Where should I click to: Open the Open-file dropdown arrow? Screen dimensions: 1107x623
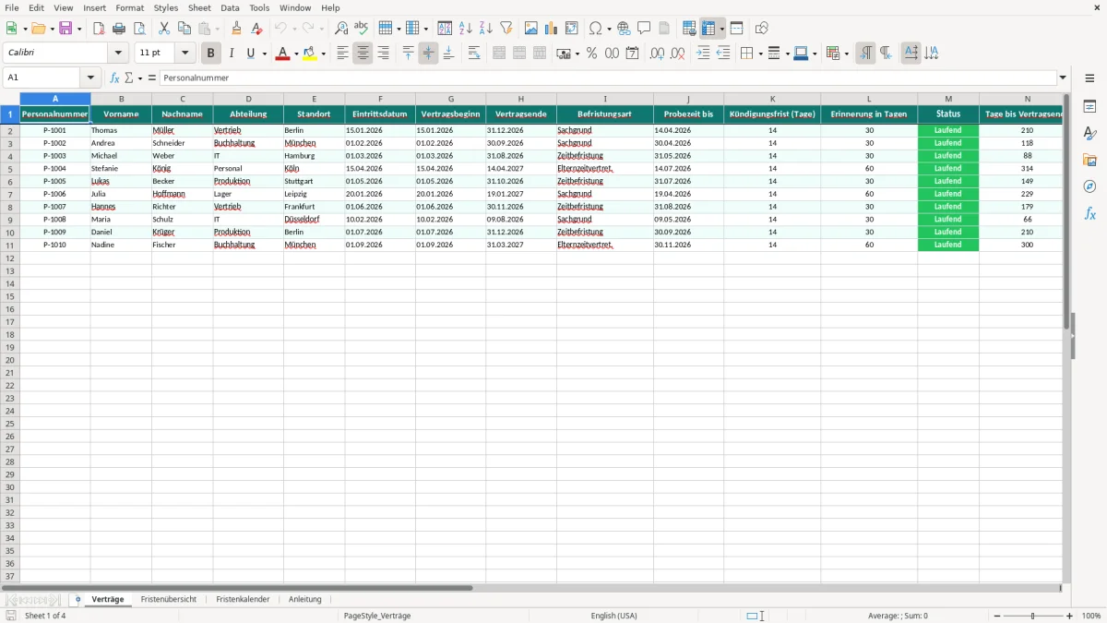coord(52,29)
